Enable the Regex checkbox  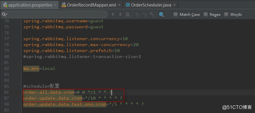(206, 15)
